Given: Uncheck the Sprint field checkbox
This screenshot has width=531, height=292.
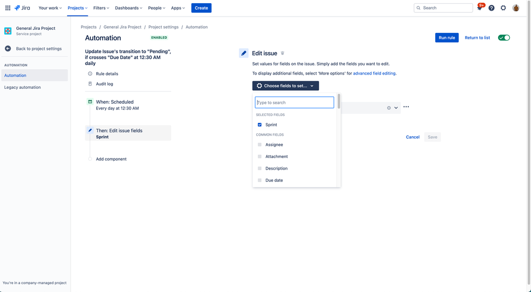Looking at the screenshot, I should pyautogui.click(x=260, y=124).
